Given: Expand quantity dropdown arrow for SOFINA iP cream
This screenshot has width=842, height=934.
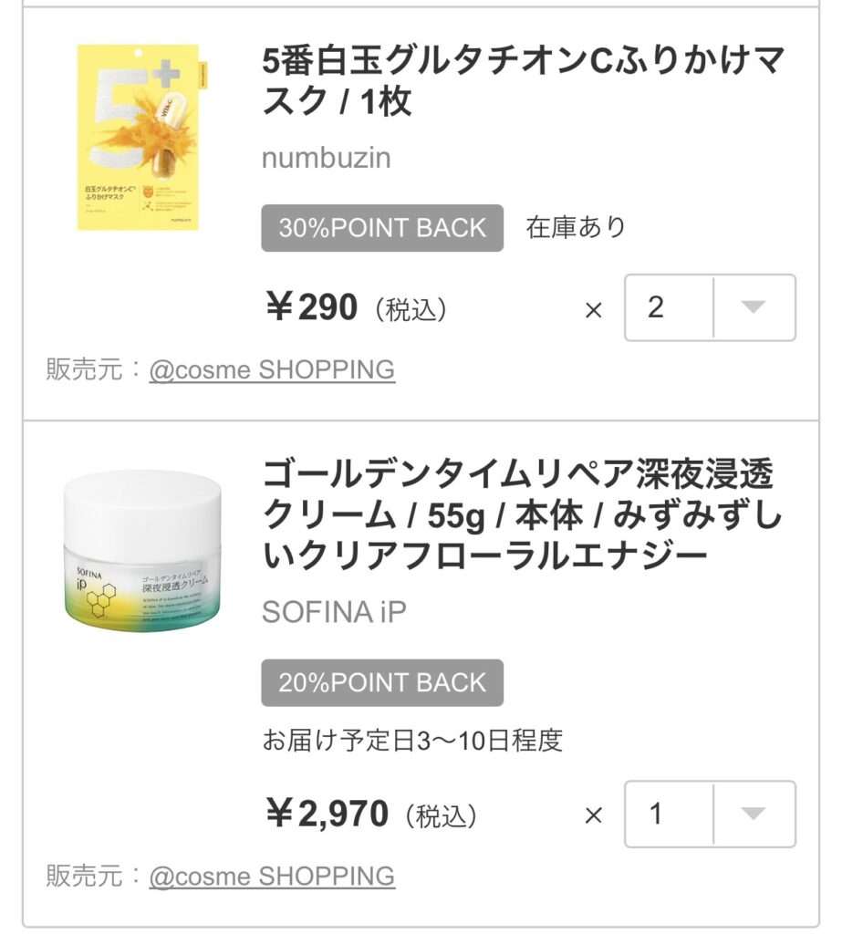Looking at the screenshot, I should [x=753, y=814].
